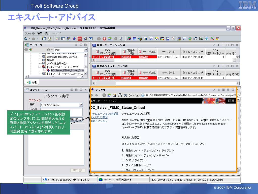
Task: Select the Browser globe view icon in the main toolbar
Action: 190,39
